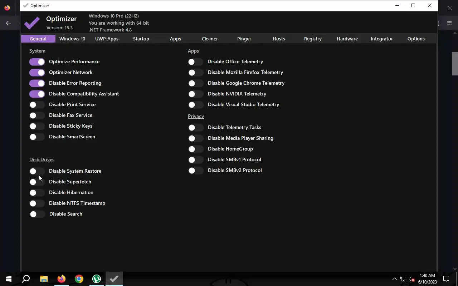The width and height of the screenshot is (458, 286).
Task: Launch Google Chrome from taskbar
Action: [79, 279]
